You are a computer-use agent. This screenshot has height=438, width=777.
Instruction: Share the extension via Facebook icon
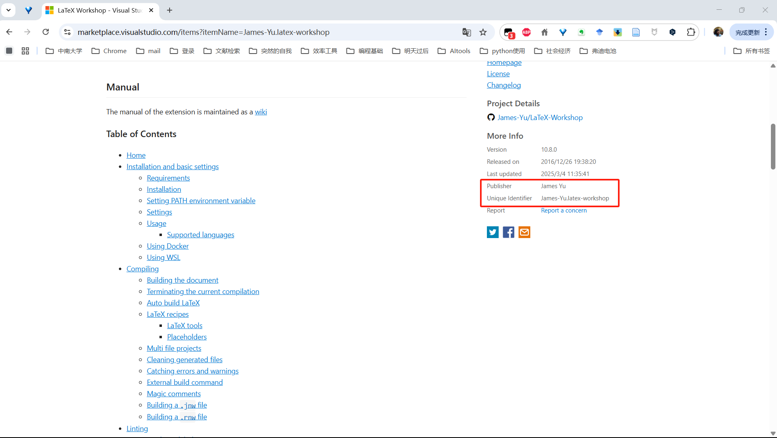pos(508,232)
